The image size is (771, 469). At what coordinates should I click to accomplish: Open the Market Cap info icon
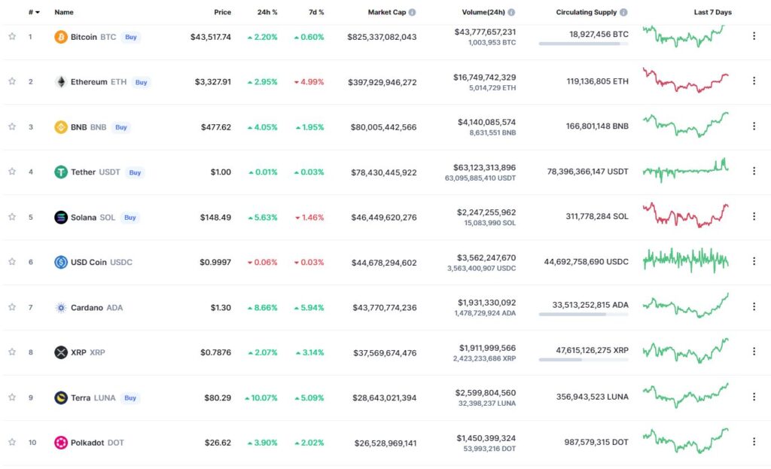pyautogui.click(x=412, y=12)
